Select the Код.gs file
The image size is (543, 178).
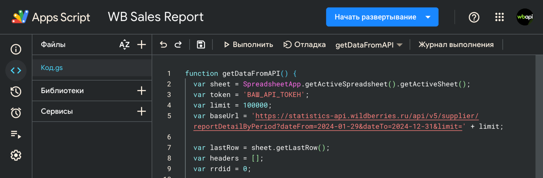point(52,68)
